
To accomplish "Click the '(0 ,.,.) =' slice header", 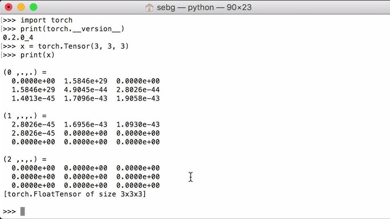I will [x=25, y=72].
